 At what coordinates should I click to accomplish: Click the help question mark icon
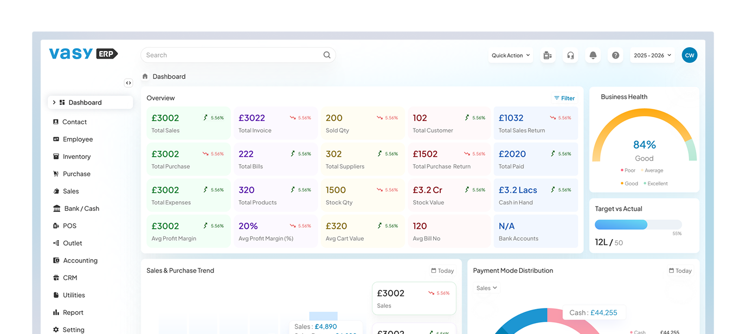pyautogui.click(x=615, y=55)
